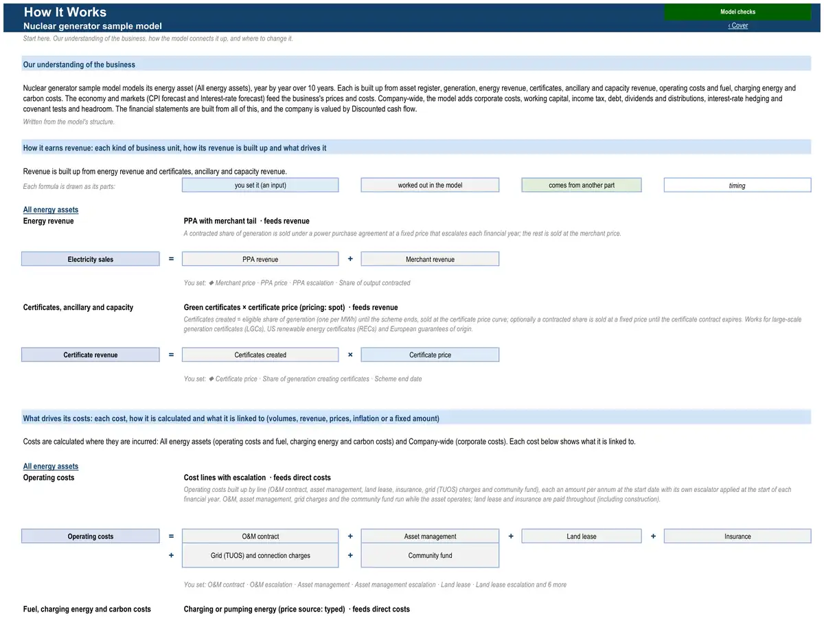Open All energy assets link above Energy revenue
This screenshot has width=824, height=617.
click(x=51, y=210)
